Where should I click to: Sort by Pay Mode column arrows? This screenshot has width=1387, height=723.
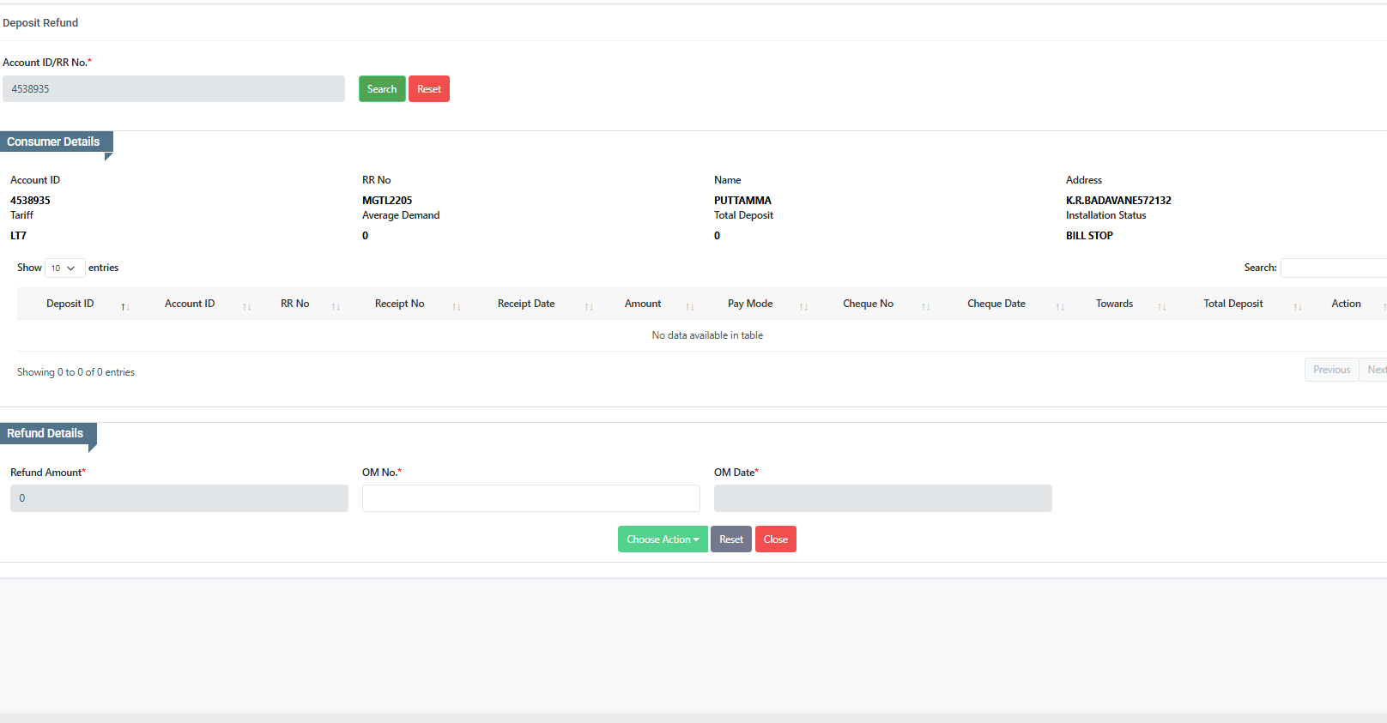804,306
